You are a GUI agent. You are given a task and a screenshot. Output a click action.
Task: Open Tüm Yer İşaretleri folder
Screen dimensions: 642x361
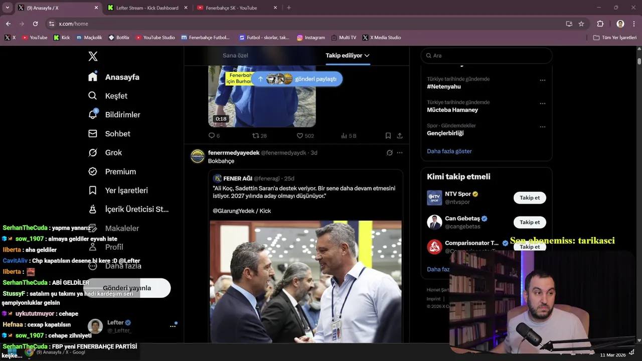click(x=614, y=38)
